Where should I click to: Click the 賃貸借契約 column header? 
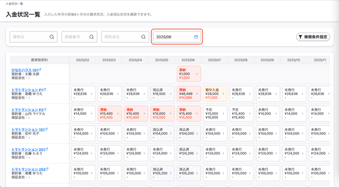pyautogui.click(x=39, y=60)
